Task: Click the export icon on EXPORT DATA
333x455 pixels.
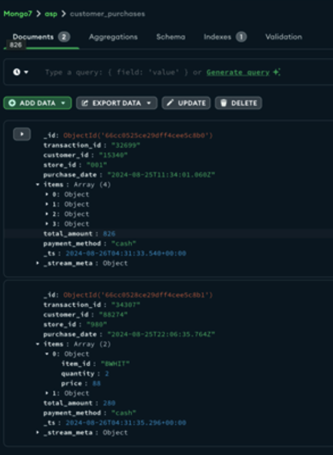Action: click(85, 103)
